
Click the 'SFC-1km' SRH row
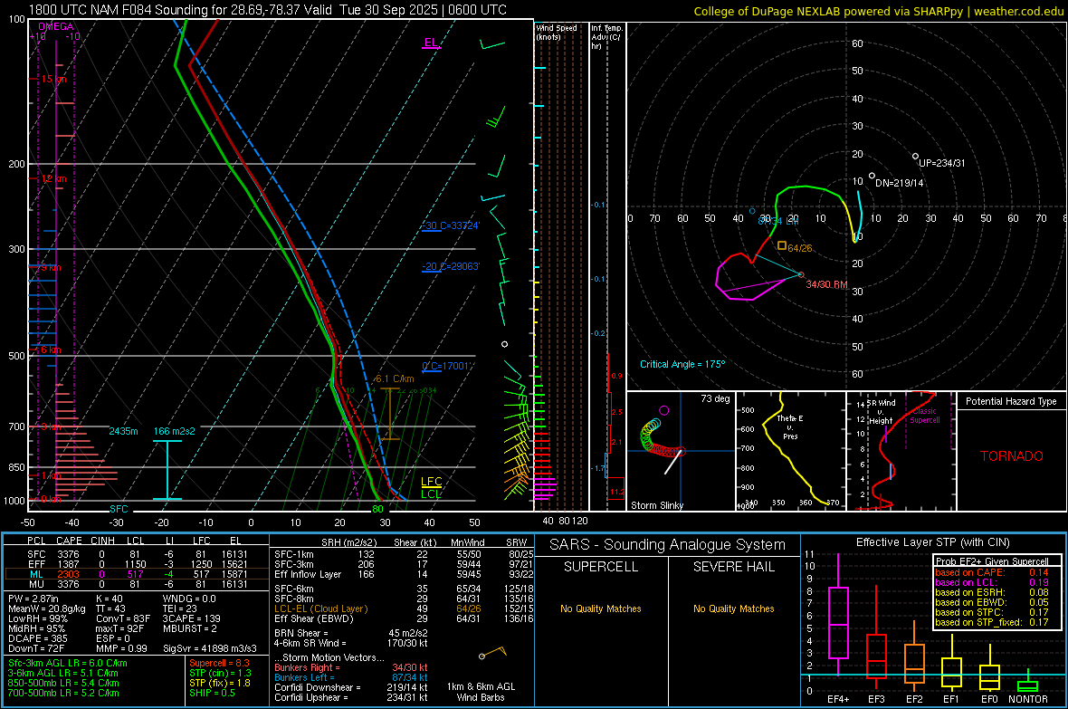[405, 554]
